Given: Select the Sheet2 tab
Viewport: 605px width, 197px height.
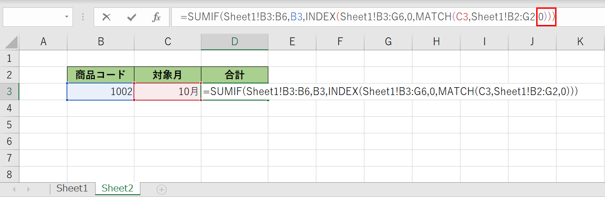Looking at the screenshot, I should 117,188.
